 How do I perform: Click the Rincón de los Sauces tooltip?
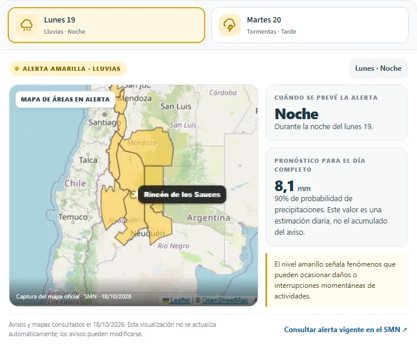pos(182,195)
